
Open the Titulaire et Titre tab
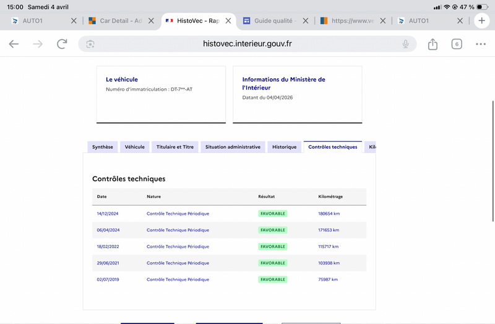(x=175, y=147)
